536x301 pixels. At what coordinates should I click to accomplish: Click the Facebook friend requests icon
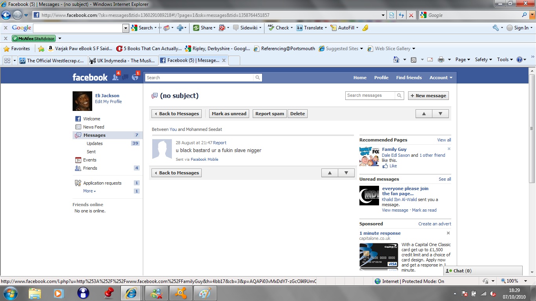[115, 77]
